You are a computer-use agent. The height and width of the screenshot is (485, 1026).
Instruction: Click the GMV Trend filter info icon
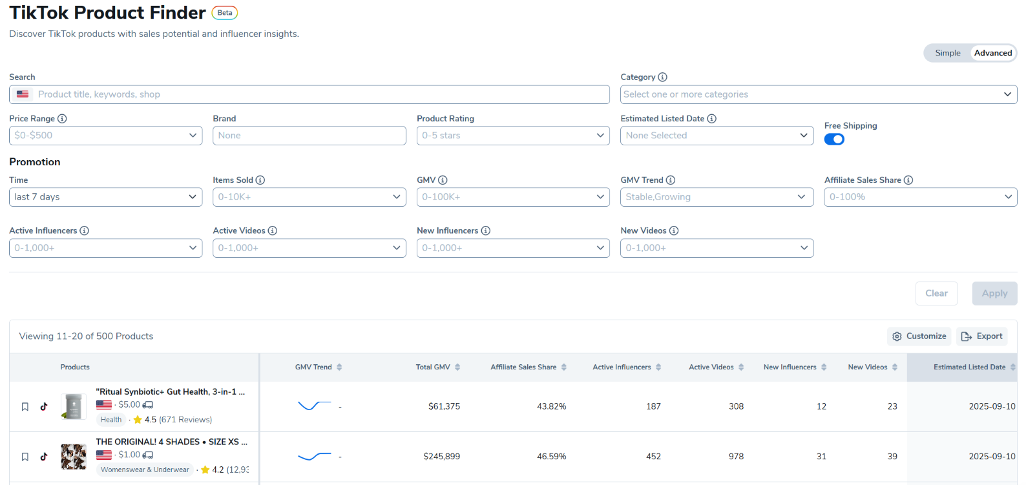coord(671,180)
